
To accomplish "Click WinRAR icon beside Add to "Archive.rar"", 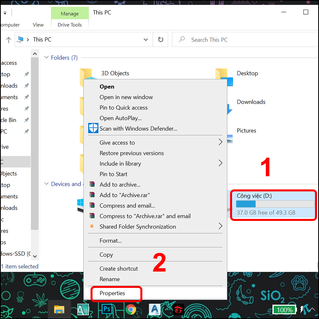I will (x=92, y=195).
